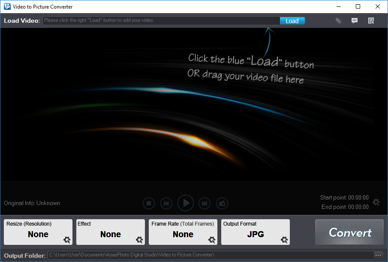Open Effect settings gear
The width and height of the screenshot is (388, 262).
pos(139,240)
